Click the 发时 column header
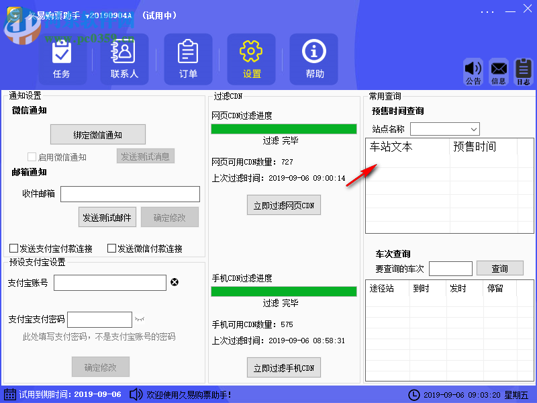Viewport: 537px width, 403px height. pos(465,288)
